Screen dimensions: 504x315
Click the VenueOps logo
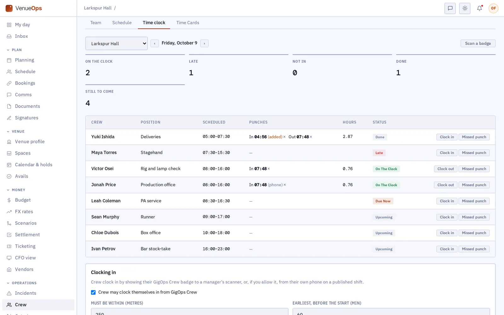pos(24,8)
